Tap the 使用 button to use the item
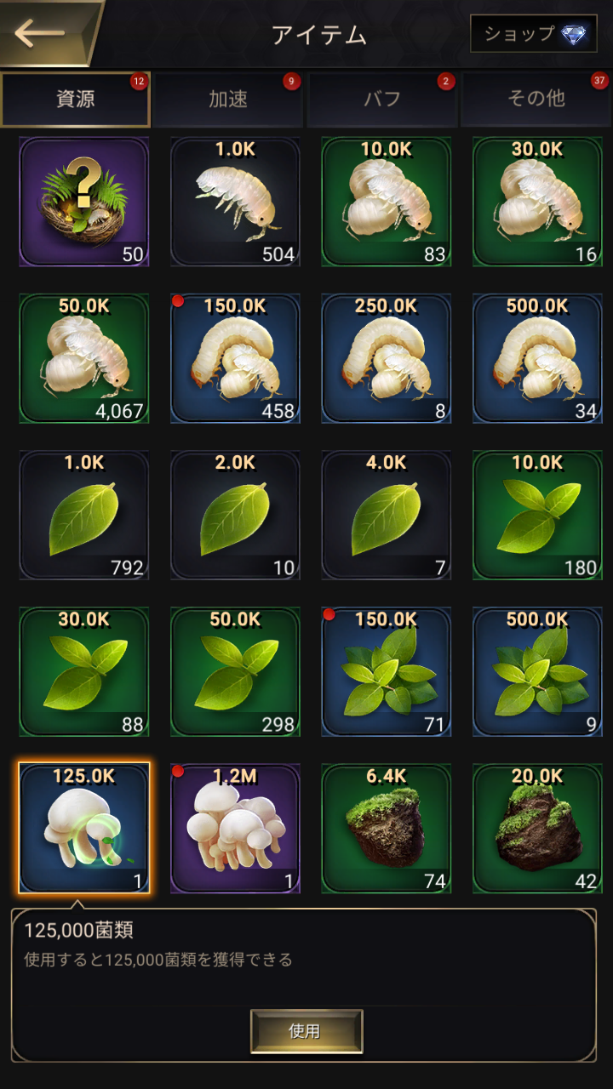This screenshot has width=613, height=1089. pos(306,1031)
